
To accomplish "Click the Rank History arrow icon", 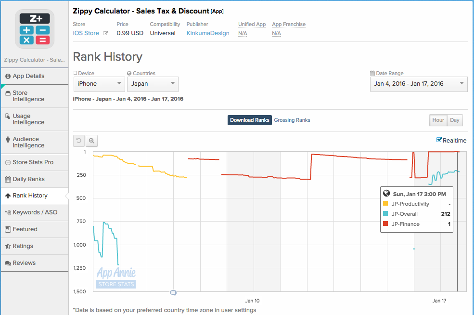I will coord(8,196).
